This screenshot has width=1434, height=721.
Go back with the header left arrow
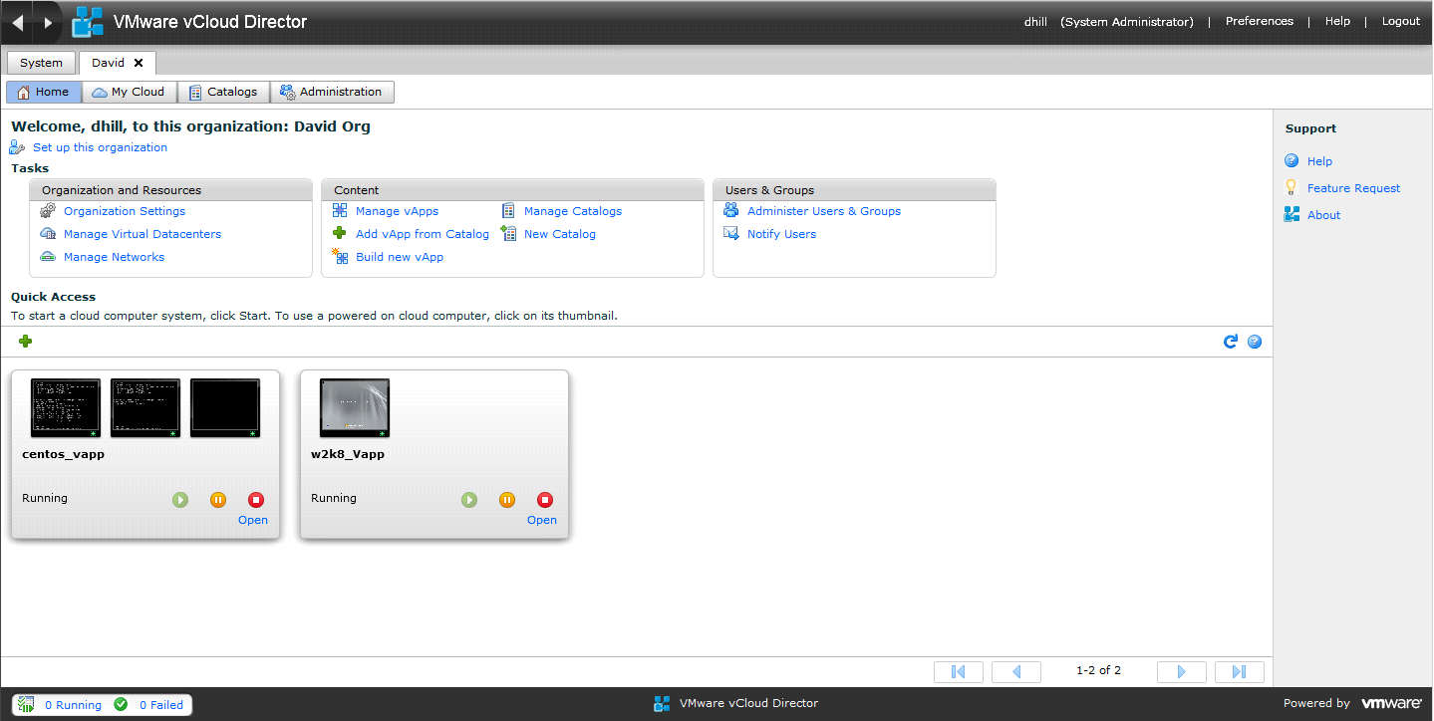[17, 22]
